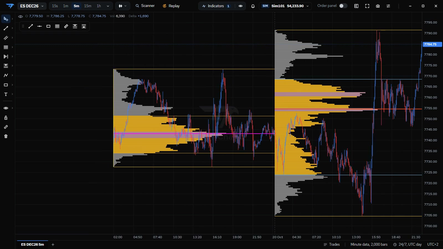443x249 pixels.
Task: Start Replay mode
Action: tap(171, 6)
